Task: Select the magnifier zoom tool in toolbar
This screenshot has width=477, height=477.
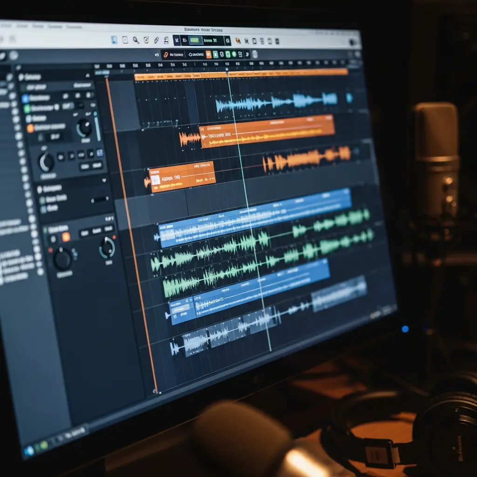Action: coord(134,39)
